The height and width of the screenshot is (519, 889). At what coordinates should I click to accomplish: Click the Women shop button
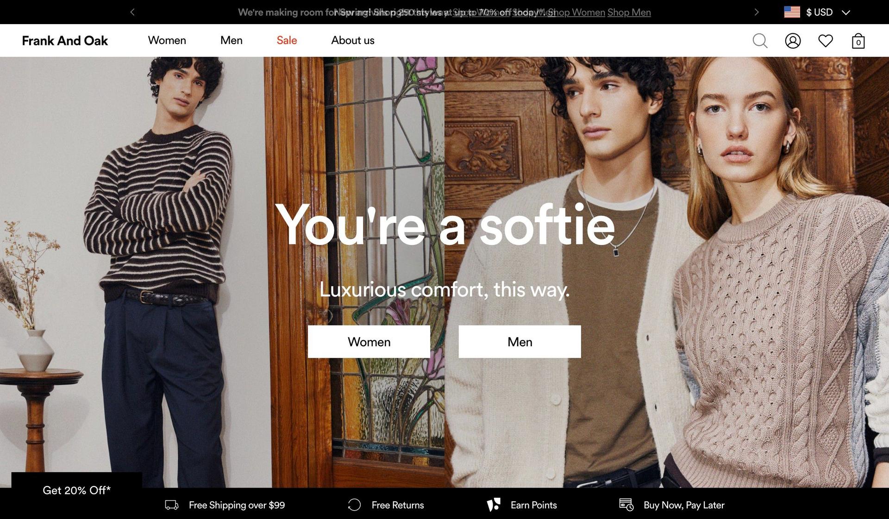coord(369,341)
